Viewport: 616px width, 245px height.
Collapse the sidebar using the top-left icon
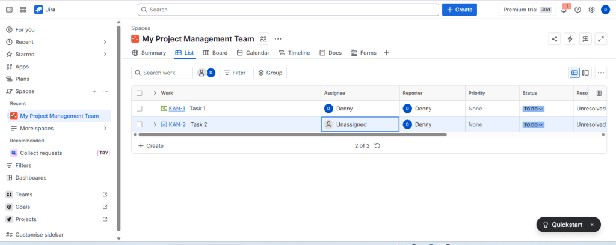(9, 10)
